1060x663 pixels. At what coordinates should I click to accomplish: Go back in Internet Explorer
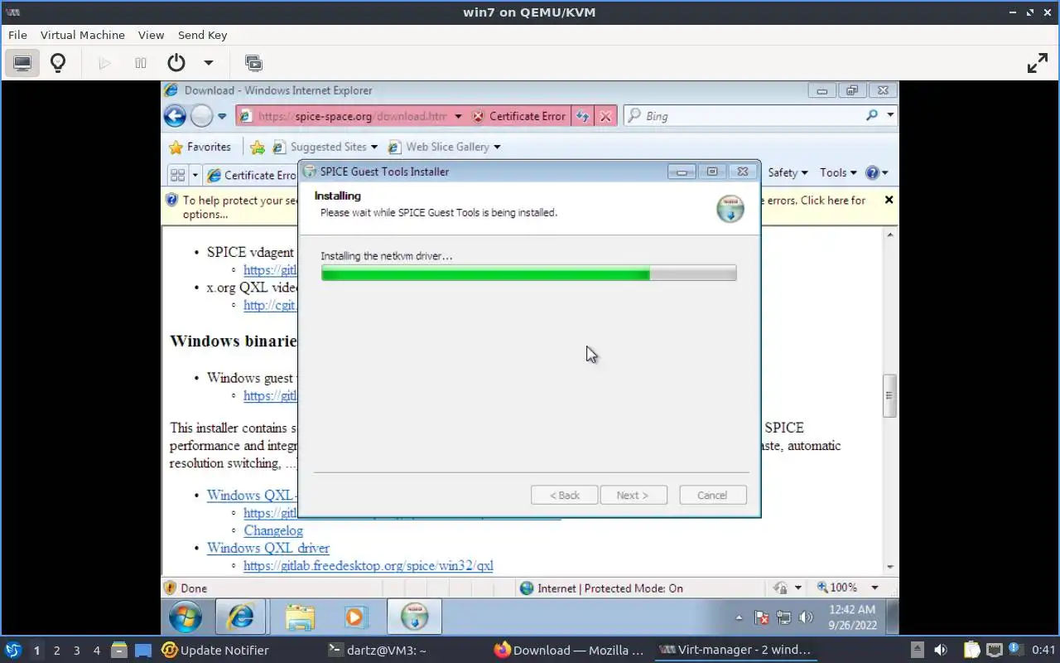pyautogui.click(x=175, y=116)
